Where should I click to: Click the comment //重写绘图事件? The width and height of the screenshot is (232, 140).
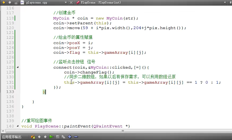point(37,120)
